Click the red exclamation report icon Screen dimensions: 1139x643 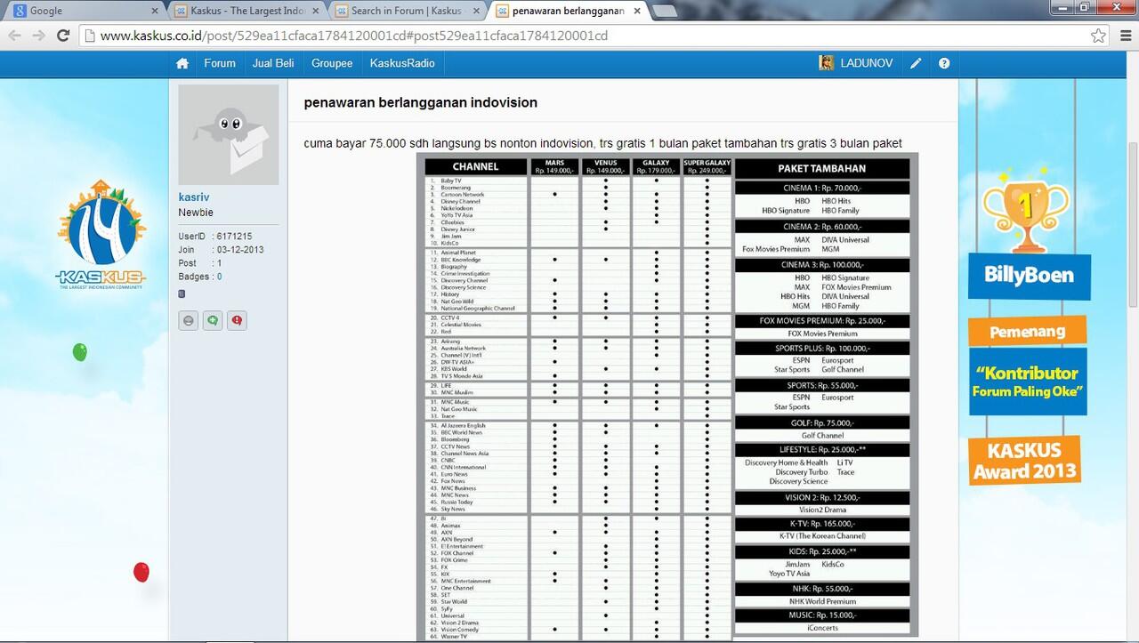236,321
